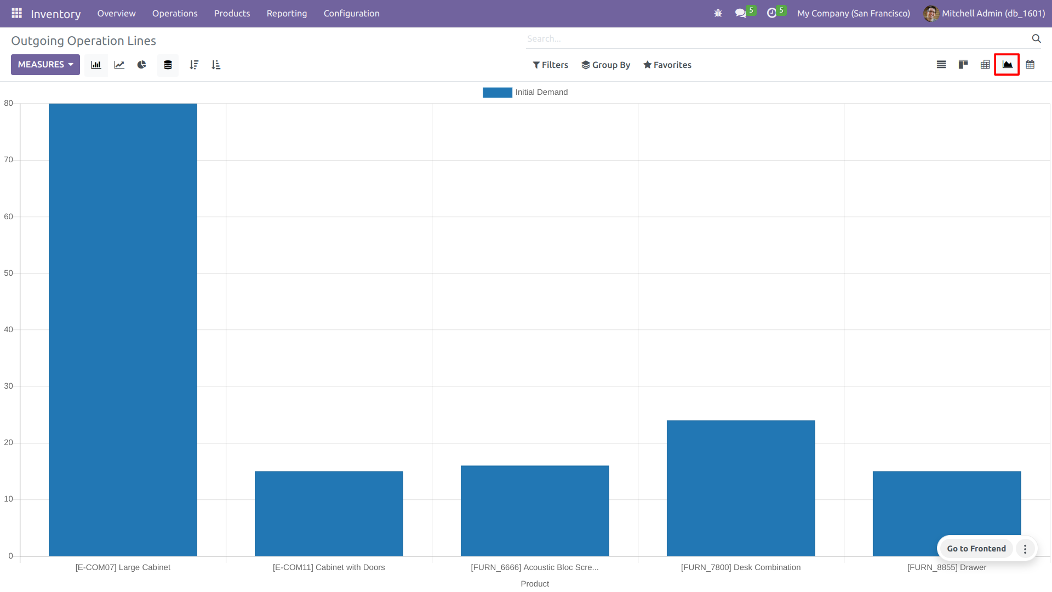The image size is (1052, 592).
Task: Expand the Group By options
Action: tap(605, 65)
